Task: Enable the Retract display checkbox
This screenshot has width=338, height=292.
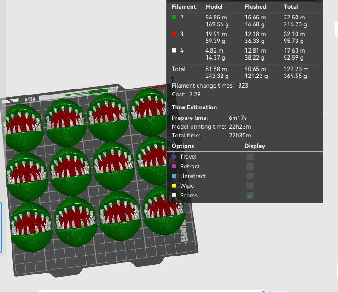Action: [x=250, y=166]
